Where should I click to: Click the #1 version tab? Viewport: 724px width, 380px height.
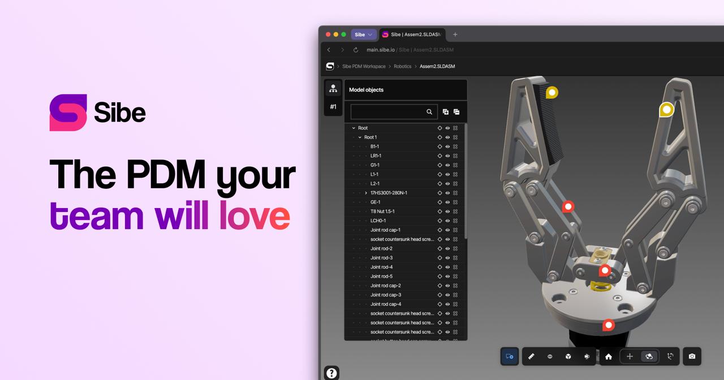pos(333,106)
